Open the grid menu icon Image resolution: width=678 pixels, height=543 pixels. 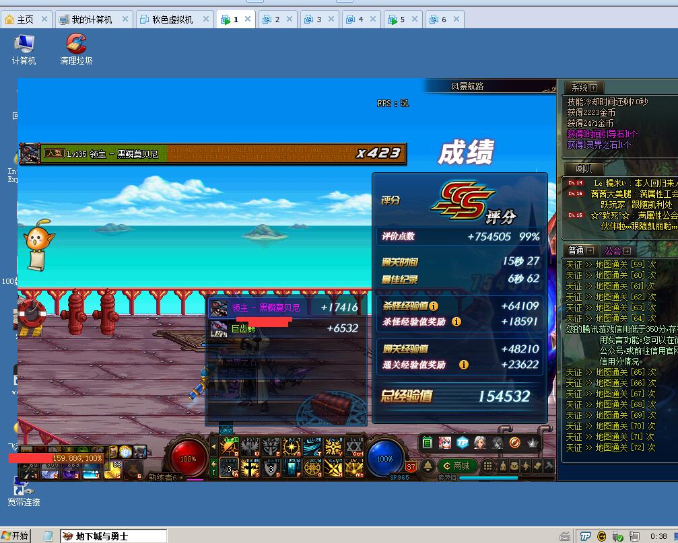coord(487,466)
